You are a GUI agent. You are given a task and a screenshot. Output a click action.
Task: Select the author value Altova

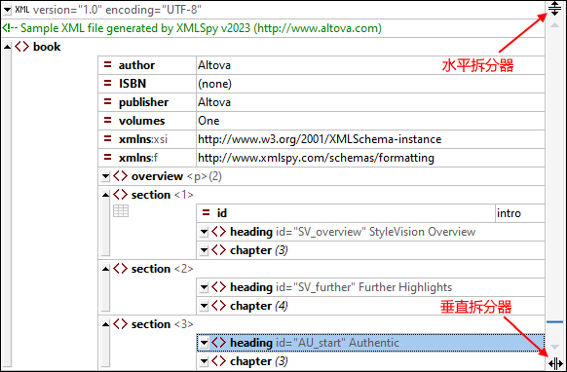point(214,65)
